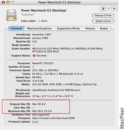125x130 pixels.
Task: Play the Death Chime
Action: (x=103, y=21)
